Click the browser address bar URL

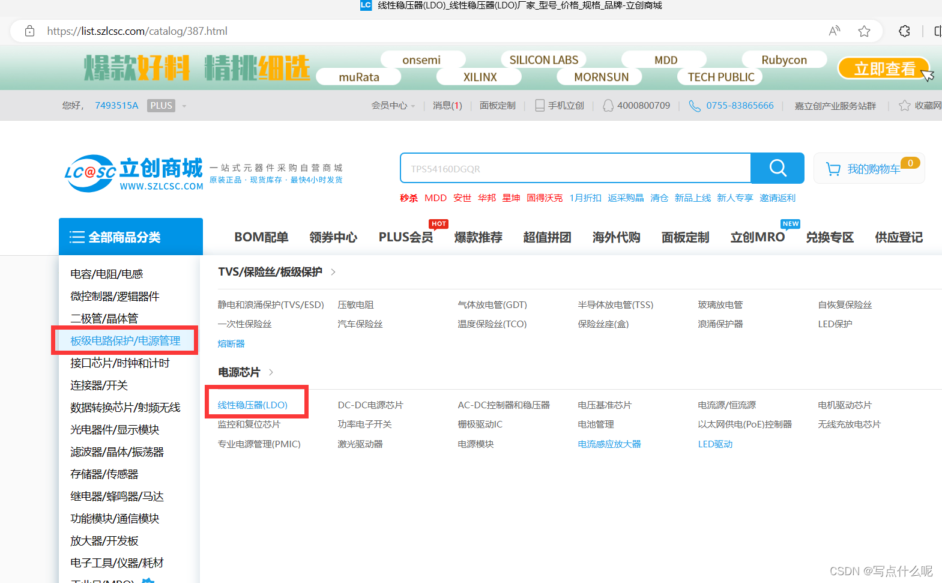point(137,31)
